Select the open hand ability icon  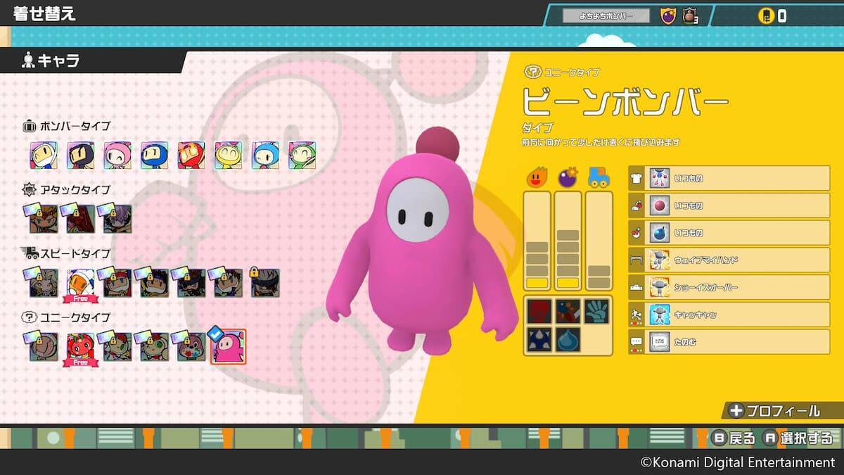click(x=597, y=311)
